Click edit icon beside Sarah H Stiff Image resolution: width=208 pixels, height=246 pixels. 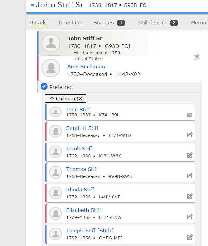[x=190, y=135]
